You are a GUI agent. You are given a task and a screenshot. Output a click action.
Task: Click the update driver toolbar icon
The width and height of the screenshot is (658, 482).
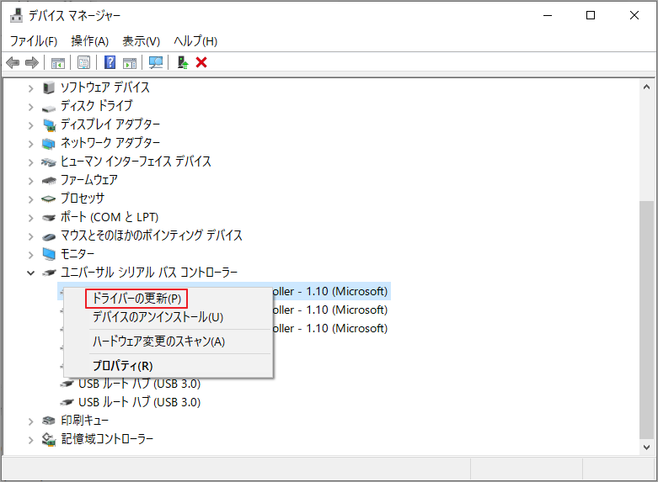tap(183, 63)
